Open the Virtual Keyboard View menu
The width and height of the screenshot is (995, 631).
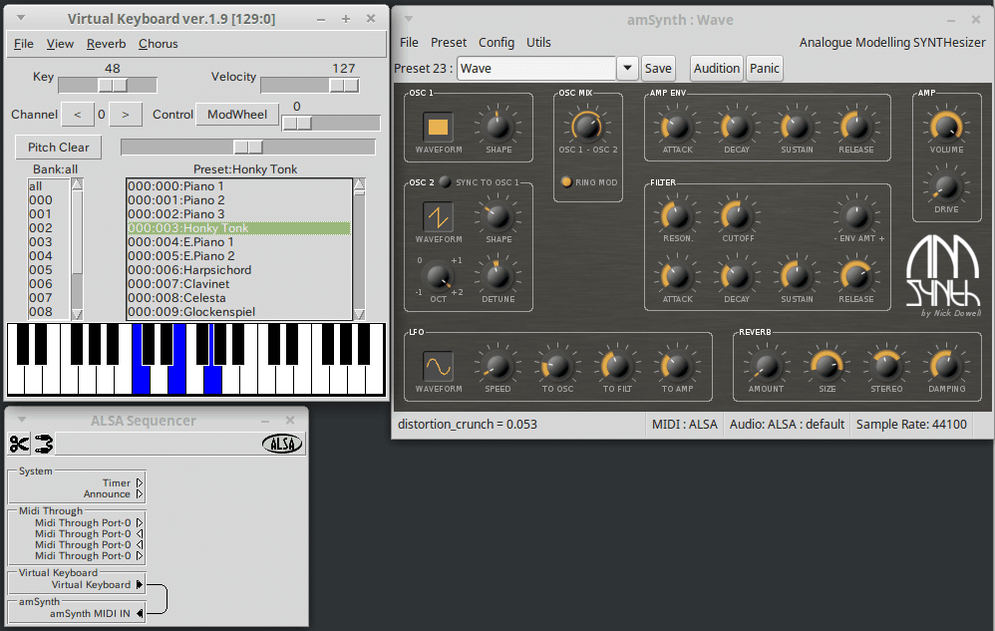point(60,44)
